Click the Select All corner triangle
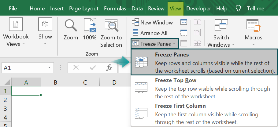 [7, 82]
